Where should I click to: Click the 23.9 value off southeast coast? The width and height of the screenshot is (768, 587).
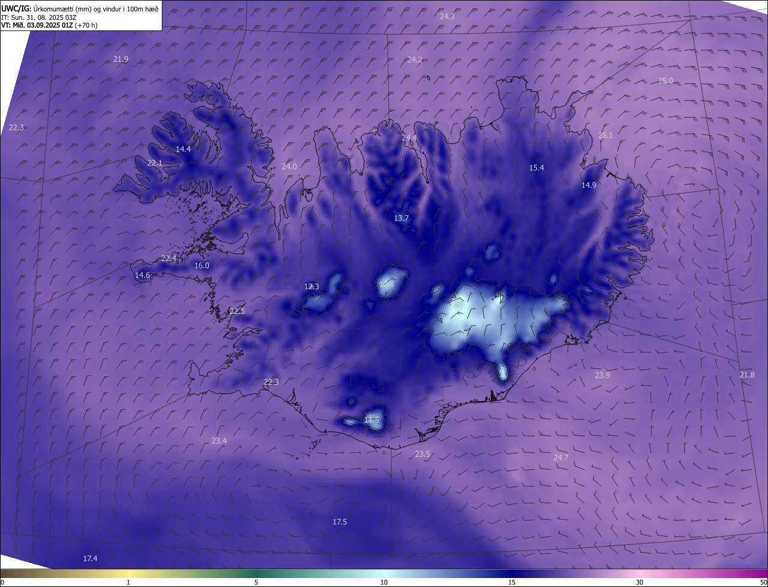tap(602, 375)
